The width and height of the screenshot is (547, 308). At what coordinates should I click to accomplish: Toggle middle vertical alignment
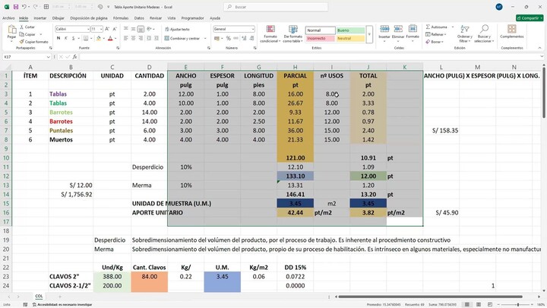133,29
